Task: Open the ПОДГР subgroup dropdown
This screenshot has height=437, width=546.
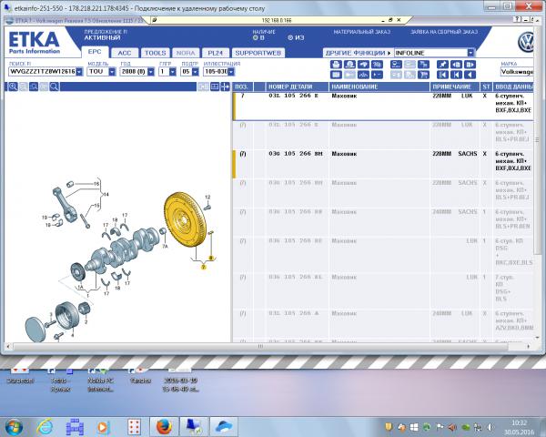Action: pyautogui.click(x=196, y=71)
